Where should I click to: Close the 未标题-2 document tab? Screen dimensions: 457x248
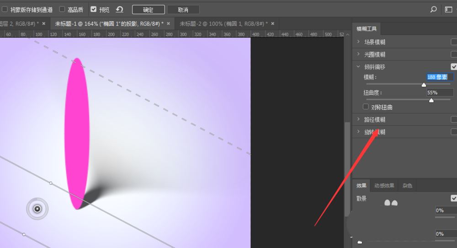tap(272, 24)
